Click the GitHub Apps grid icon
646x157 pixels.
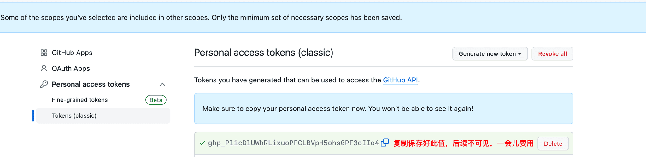44,53
